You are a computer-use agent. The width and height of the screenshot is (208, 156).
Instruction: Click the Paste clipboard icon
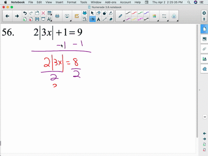(x=37, y=13)
